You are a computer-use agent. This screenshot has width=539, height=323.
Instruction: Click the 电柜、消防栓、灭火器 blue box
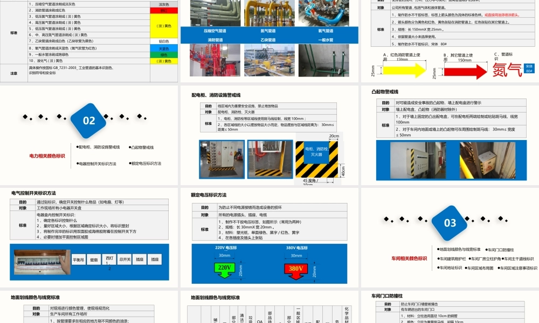(x=316, y=152)
